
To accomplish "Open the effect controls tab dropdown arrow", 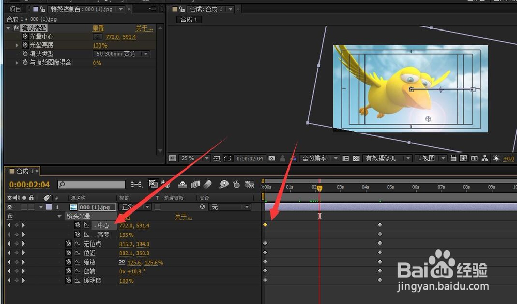I will (120, 9).
